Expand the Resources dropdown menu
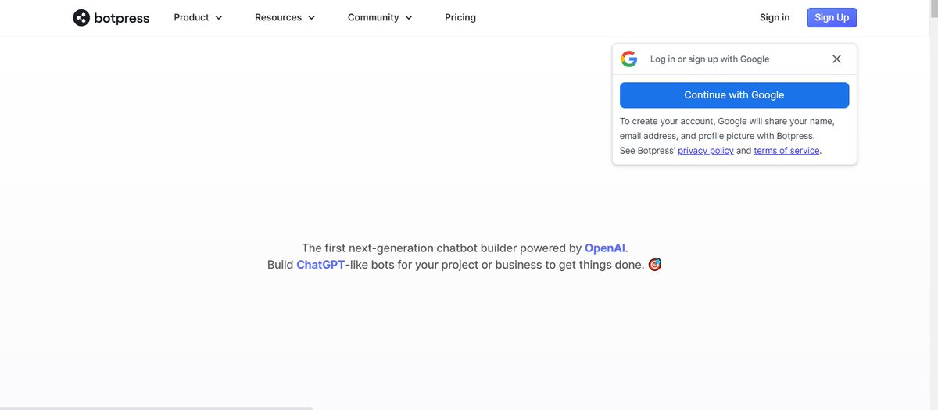Image resolution: width=938 pixels, height=410 pixels. click(285, 17)
